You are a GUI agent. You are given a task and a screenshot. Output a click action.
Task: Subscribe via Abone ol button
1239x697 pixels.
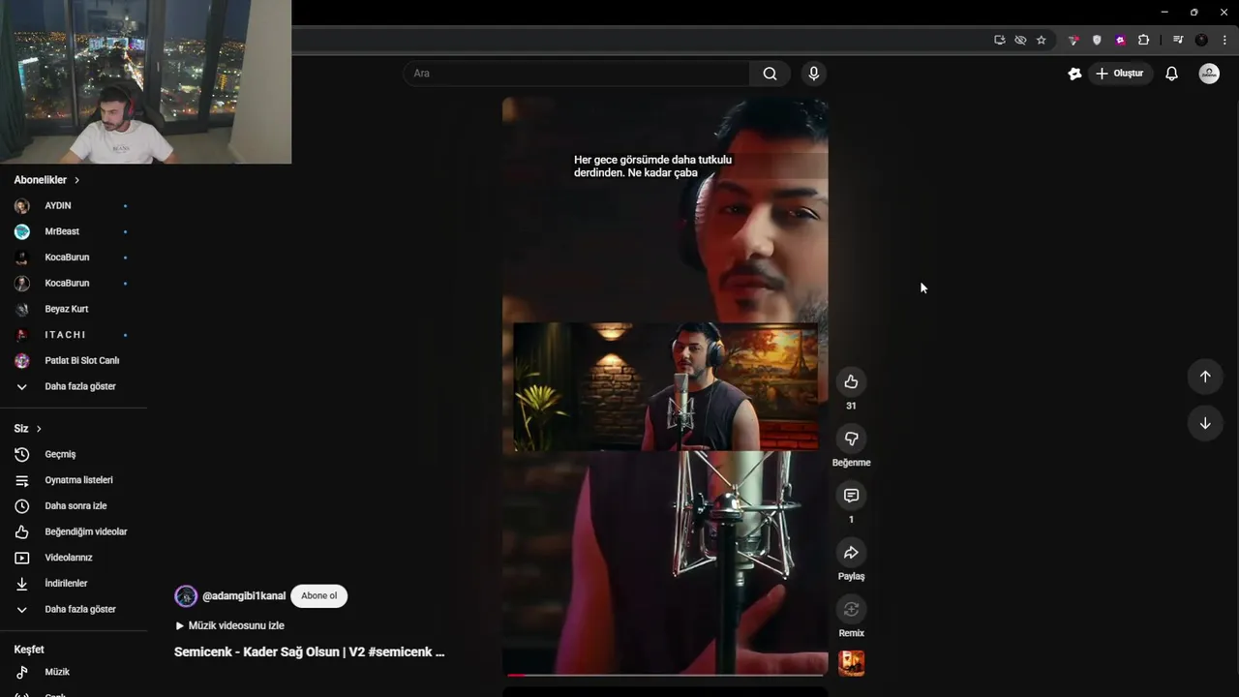point(318,595)
